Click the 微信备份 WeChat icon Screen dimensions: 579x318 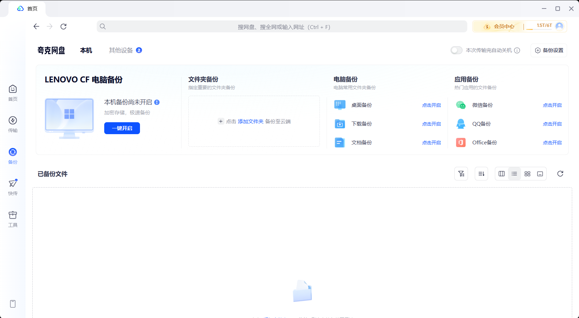461,105
